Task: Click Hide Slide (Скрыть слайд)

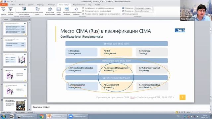Action: point(59,11)
